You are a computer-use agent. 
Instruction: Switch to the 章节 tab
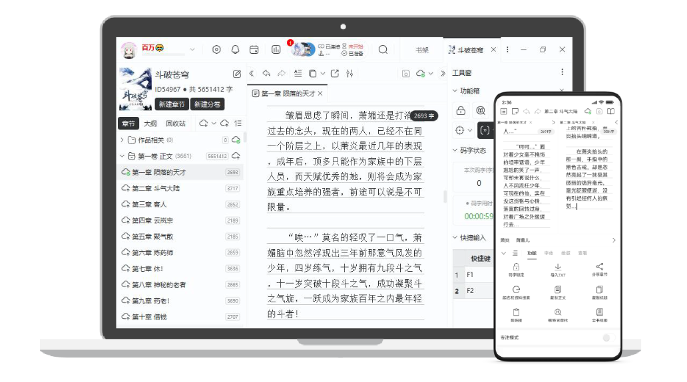coord(128,124)
